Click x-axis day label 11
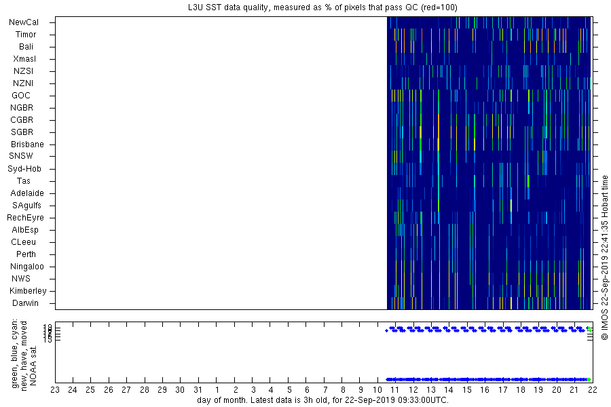 [395, 390]
